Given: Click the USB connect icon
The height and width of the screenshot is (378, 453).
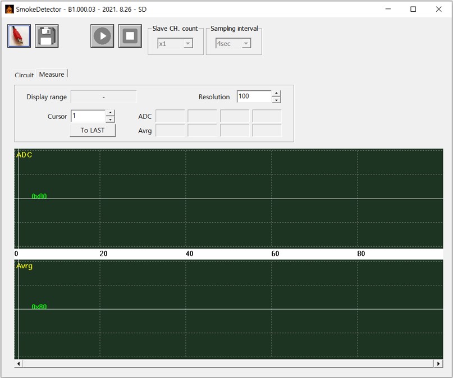Looking at the screenshot, I should tap(19, 36).
